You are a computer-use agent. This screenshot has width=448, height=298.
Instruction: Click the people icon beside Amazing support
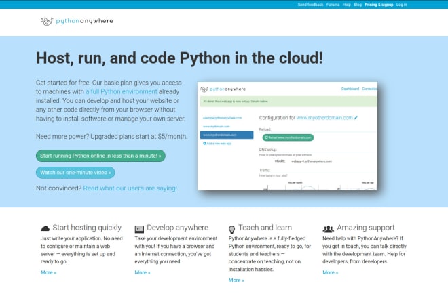(328, 229)
